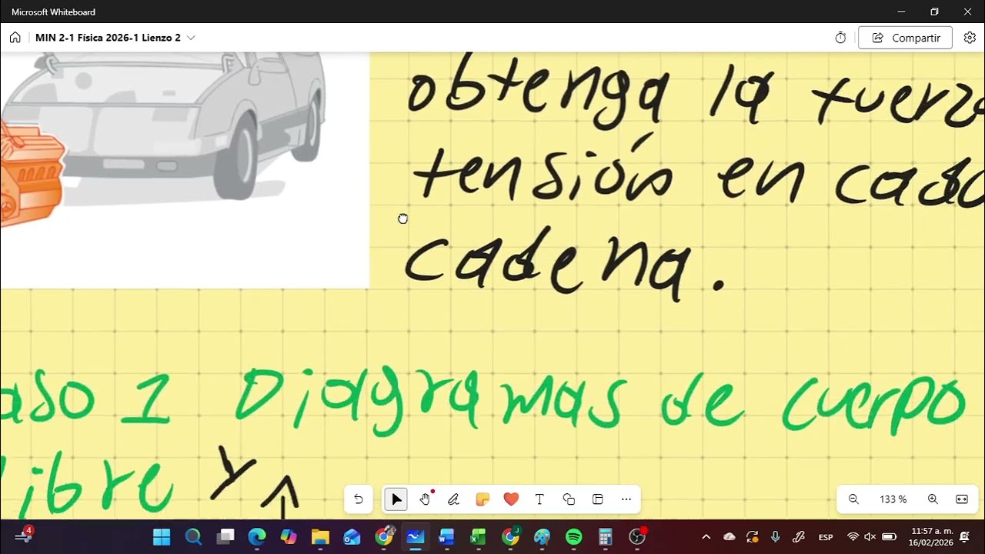Screen dimensions: 985x554
Task: Launch Microsoft Edge from the taskbar
Action: click(x=257, y=537)
